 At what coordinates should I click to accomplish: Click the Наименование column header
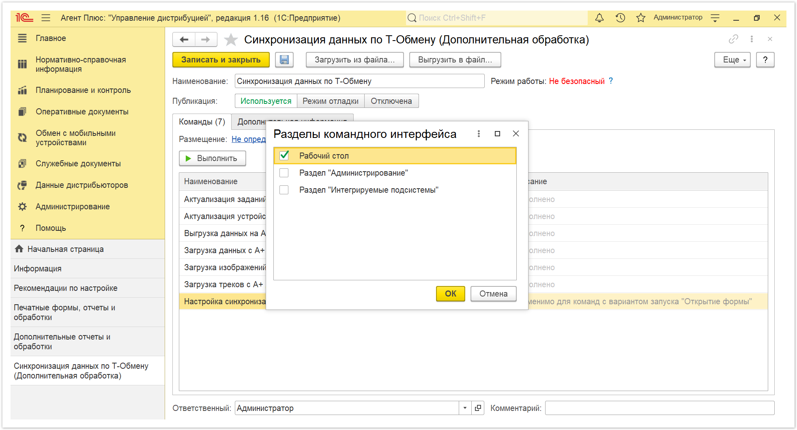point(223,181)
